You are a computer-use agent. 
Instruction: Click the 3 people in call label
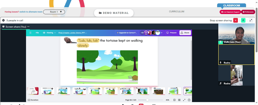pyautogui.click(x=15, y=20)
